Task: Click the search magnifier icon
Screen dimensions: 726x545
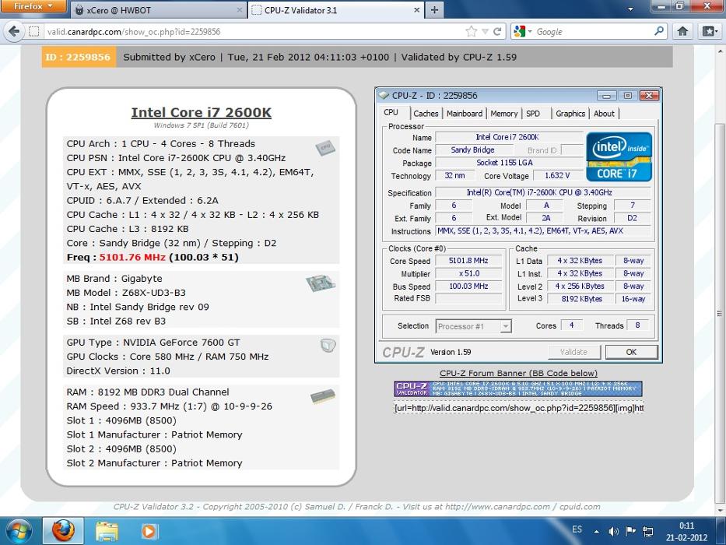Action: [658, 31]
